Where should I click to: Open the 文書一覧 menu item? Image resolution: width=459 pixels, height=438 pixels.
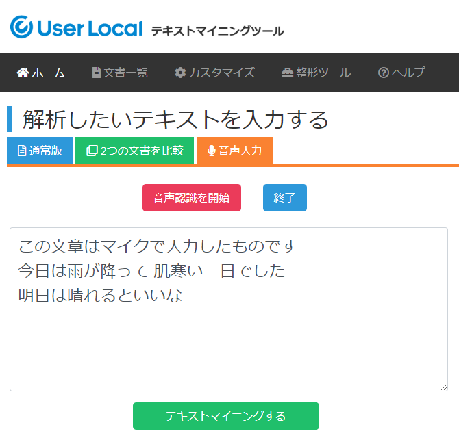pos(120,73)
